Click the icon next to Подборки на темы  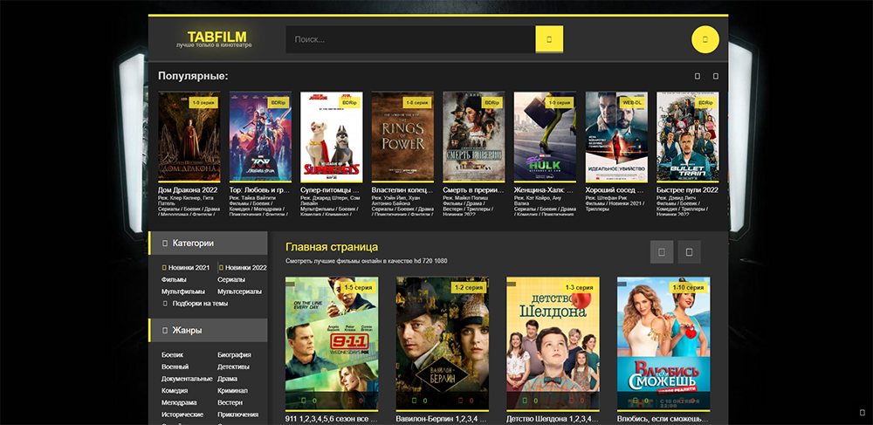coord(165,304)
